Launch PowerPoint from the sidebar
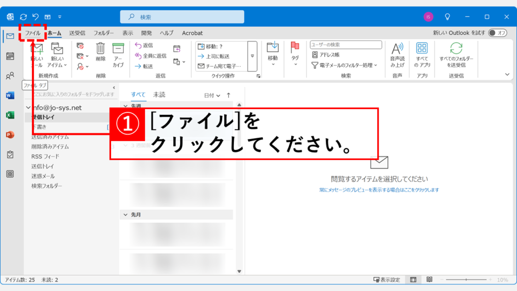Image resolution: width=517 pixels, height=291 pixels. (10, 134)
